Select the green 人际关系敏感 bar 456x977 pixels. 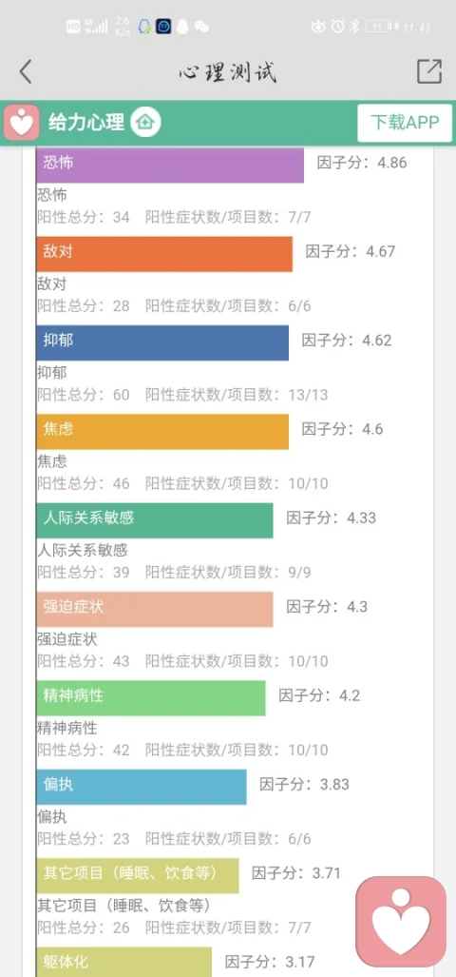(x=155, y=520)
